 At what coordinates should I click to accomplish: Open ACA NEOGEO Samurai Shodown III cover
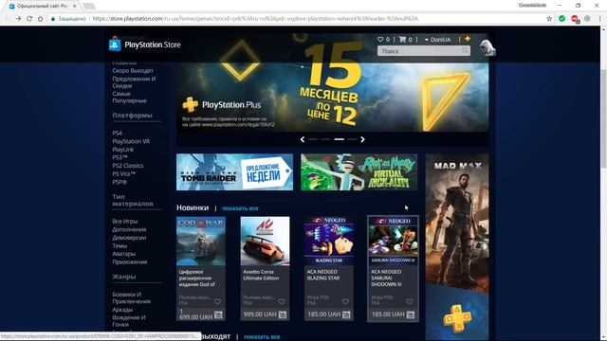coord(393,241)
